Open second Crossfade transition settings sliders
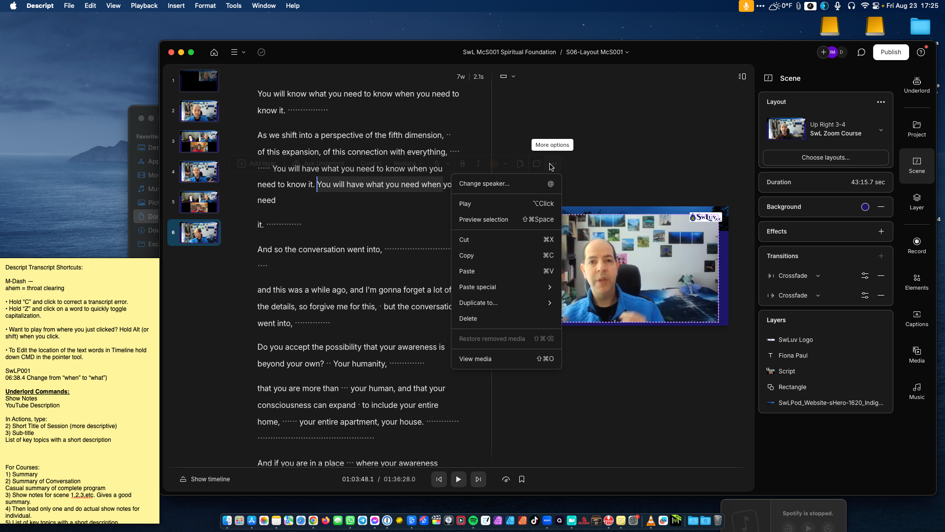This screenshot has height=532, width=945. (x=865, y=296)
